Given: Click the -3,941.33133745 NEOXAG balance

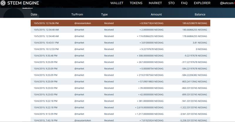Looking at the screenshot, I should point(193,113).
